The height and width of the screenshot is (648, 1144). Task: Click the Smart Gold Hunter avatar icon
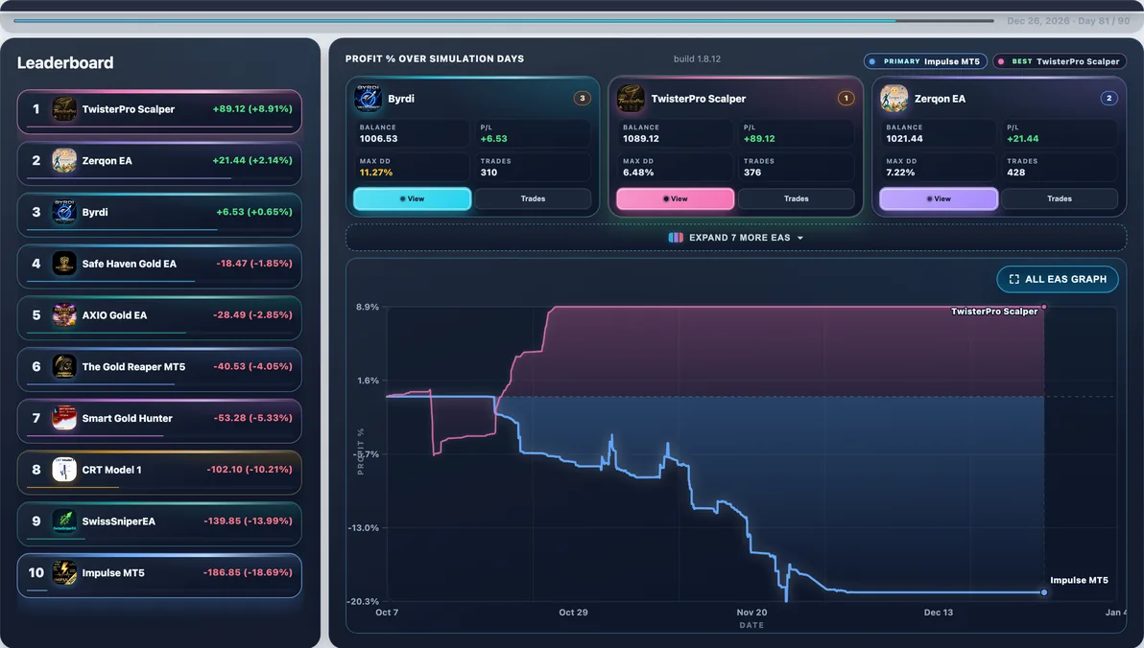pyautogui.click(x=64, y=418)
